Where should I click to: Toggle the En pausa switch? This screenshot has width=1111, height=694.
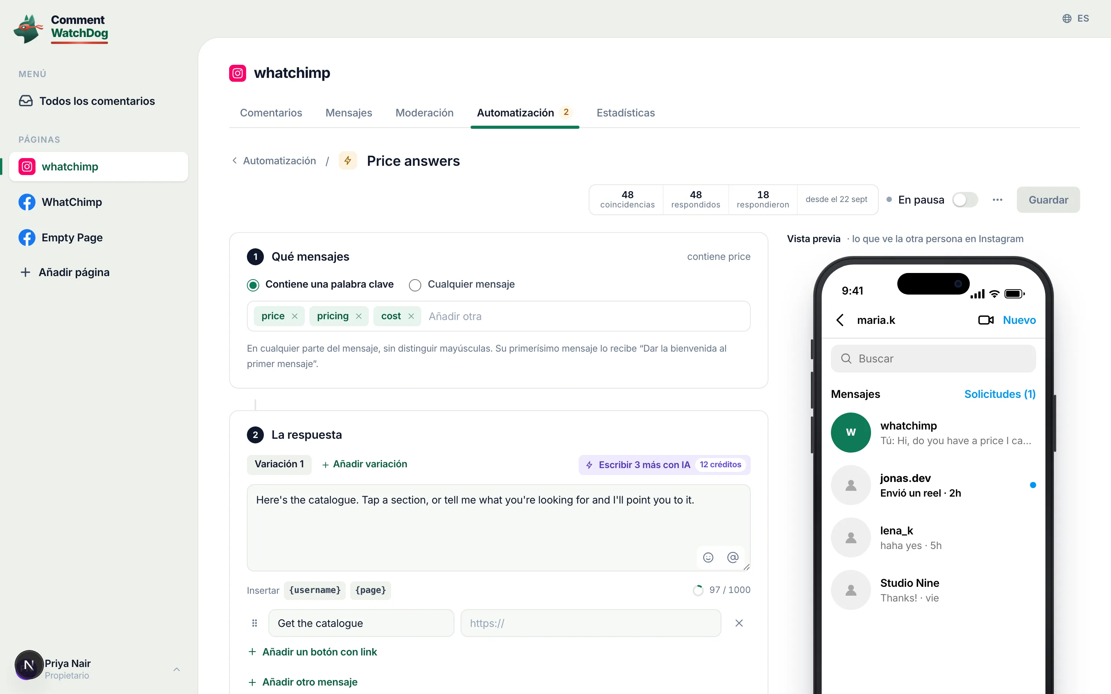tap(964, 200)
